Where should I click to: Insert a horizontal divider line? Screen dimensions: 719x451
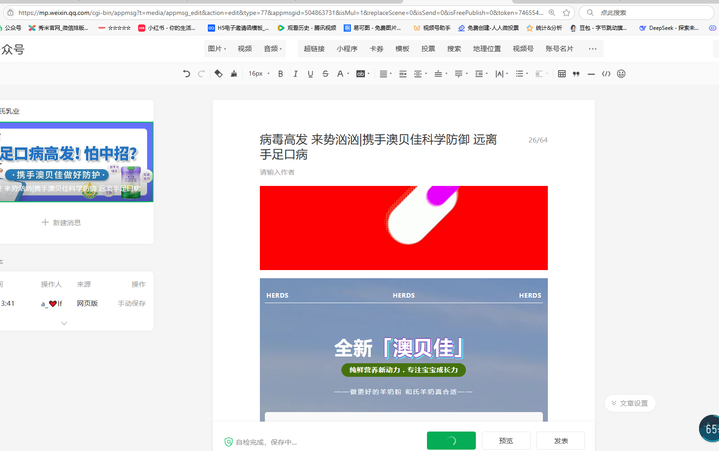(591, 74)
